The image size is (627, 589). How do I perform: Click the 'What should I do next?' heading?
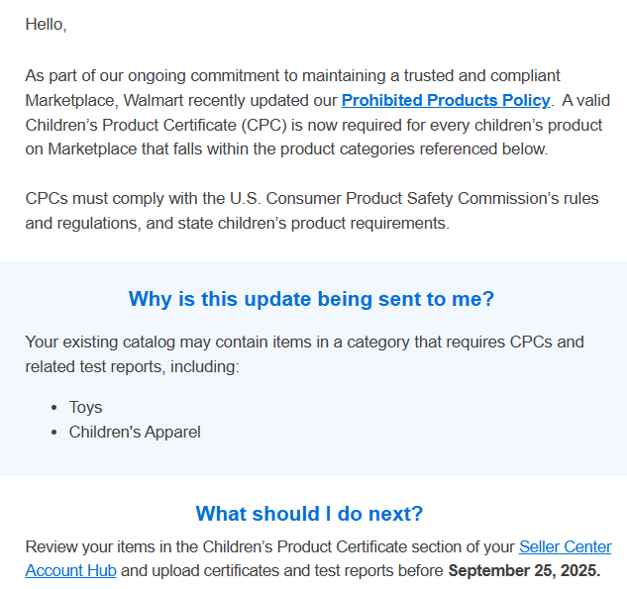pos(309,514)
